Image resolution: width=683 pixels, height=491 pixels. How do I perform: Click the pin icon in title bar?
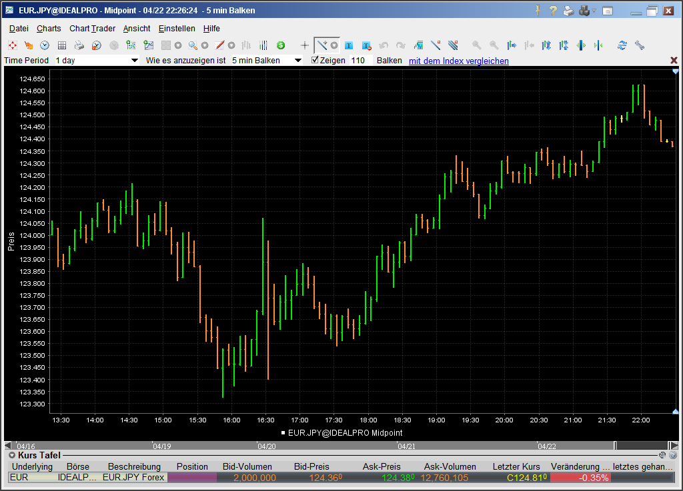click(x=538, y=10)
